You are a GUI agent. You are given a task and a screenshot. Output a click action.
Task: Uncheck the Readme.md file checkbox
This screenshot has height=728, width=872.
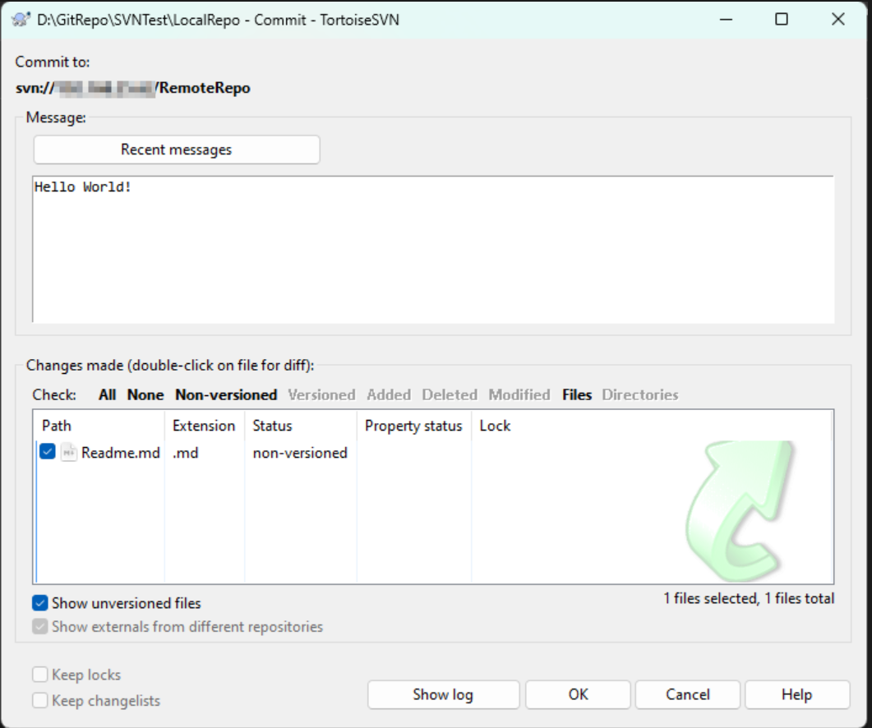(48, 452)
